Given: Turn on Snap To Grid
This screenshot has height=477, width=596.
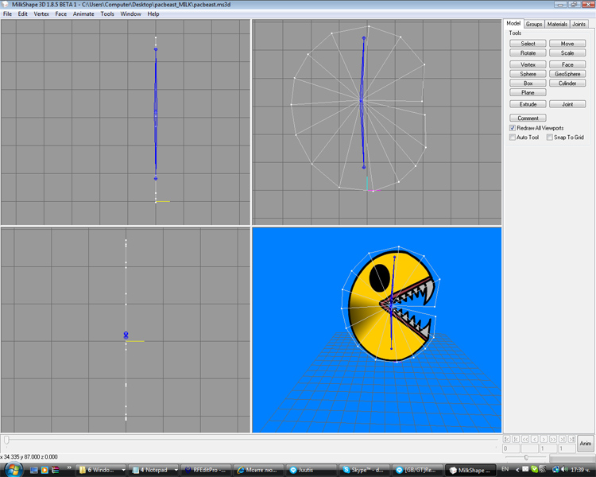Looking at the screenshot, I should click(x=549, y=138).
